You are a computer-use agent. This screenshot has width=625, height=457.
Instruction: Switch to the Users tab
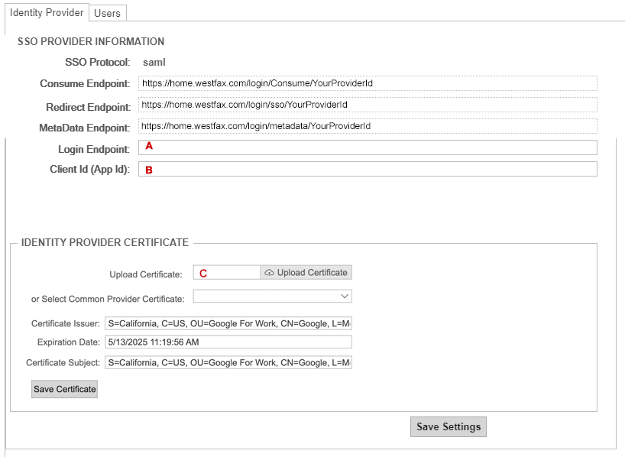click(x=107, y=12)
